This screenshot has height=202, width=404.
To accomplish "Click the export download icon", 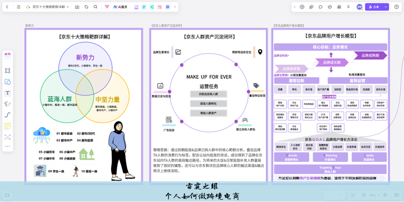I will click(x=77, y=7).
